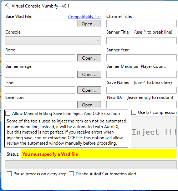Click the AutoItX explanation paragraph text
The image size is (178, 191).
[66, 132]
